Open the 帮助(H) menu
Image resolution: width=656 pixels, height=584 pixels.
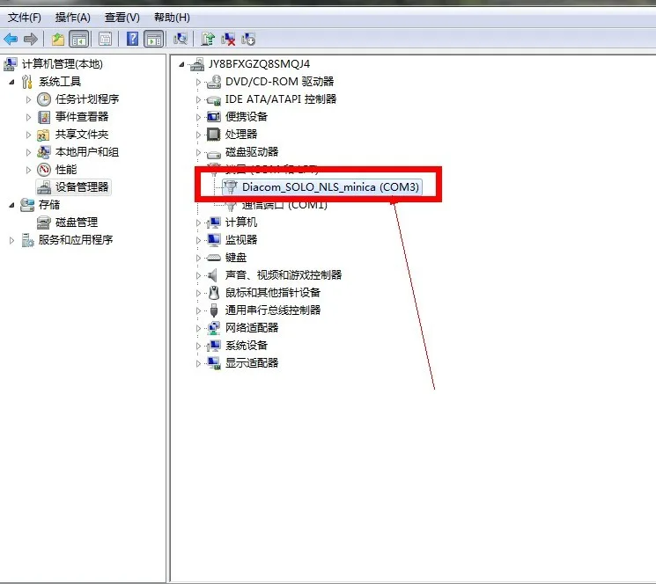172,18
